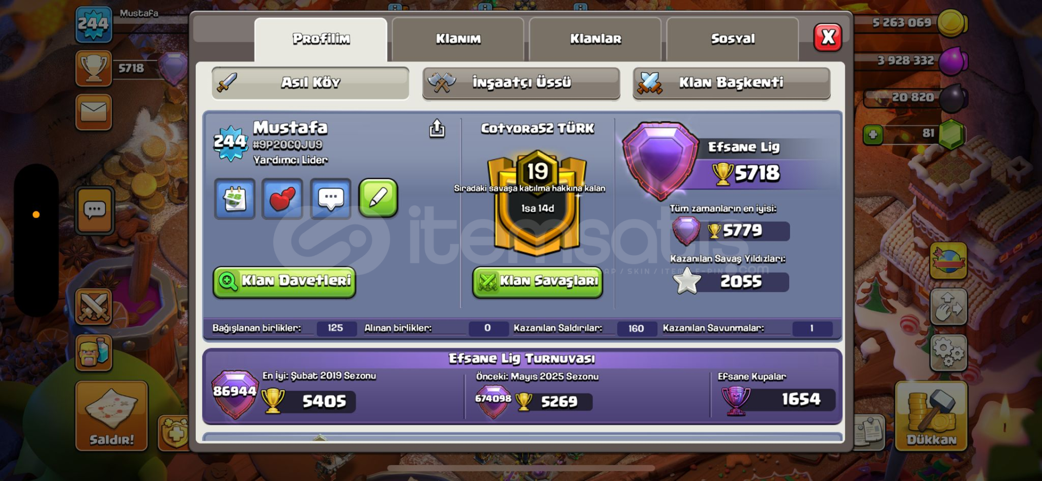
Task: Switch to the Klanım tab
Action: pos(458,39)
